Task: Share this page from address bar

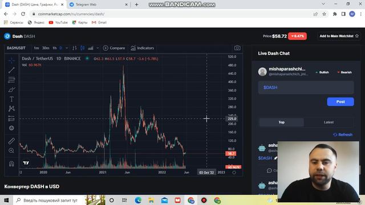Action: point(315,14)
